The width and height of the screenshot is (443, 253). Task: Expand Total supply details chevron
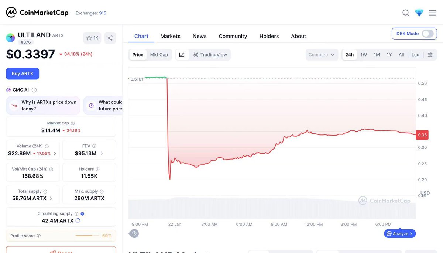pyautogui.click(x=51, y=198)
